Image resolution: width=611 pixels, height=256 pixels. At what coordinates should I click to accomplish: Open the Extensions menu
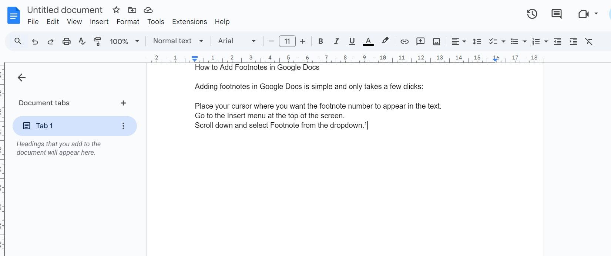coord(189,22)
